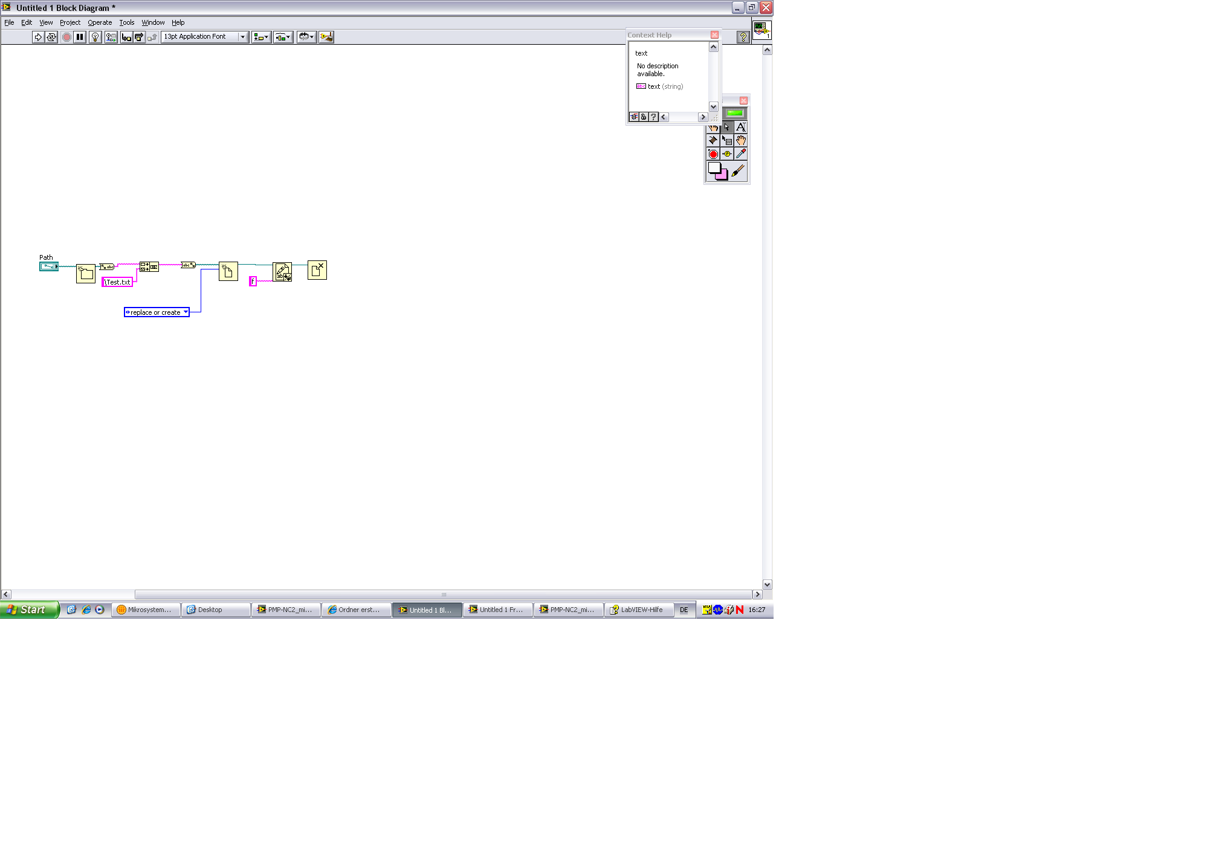1222x864 pixels.
Task: Click Run Continuously button
Action: pos(51,37)
